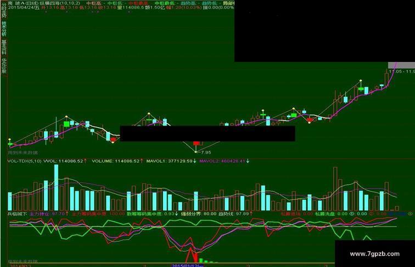Click the gray price tag at top right
The height and width of the screenshot is (267, 415).
pos(401,65)
